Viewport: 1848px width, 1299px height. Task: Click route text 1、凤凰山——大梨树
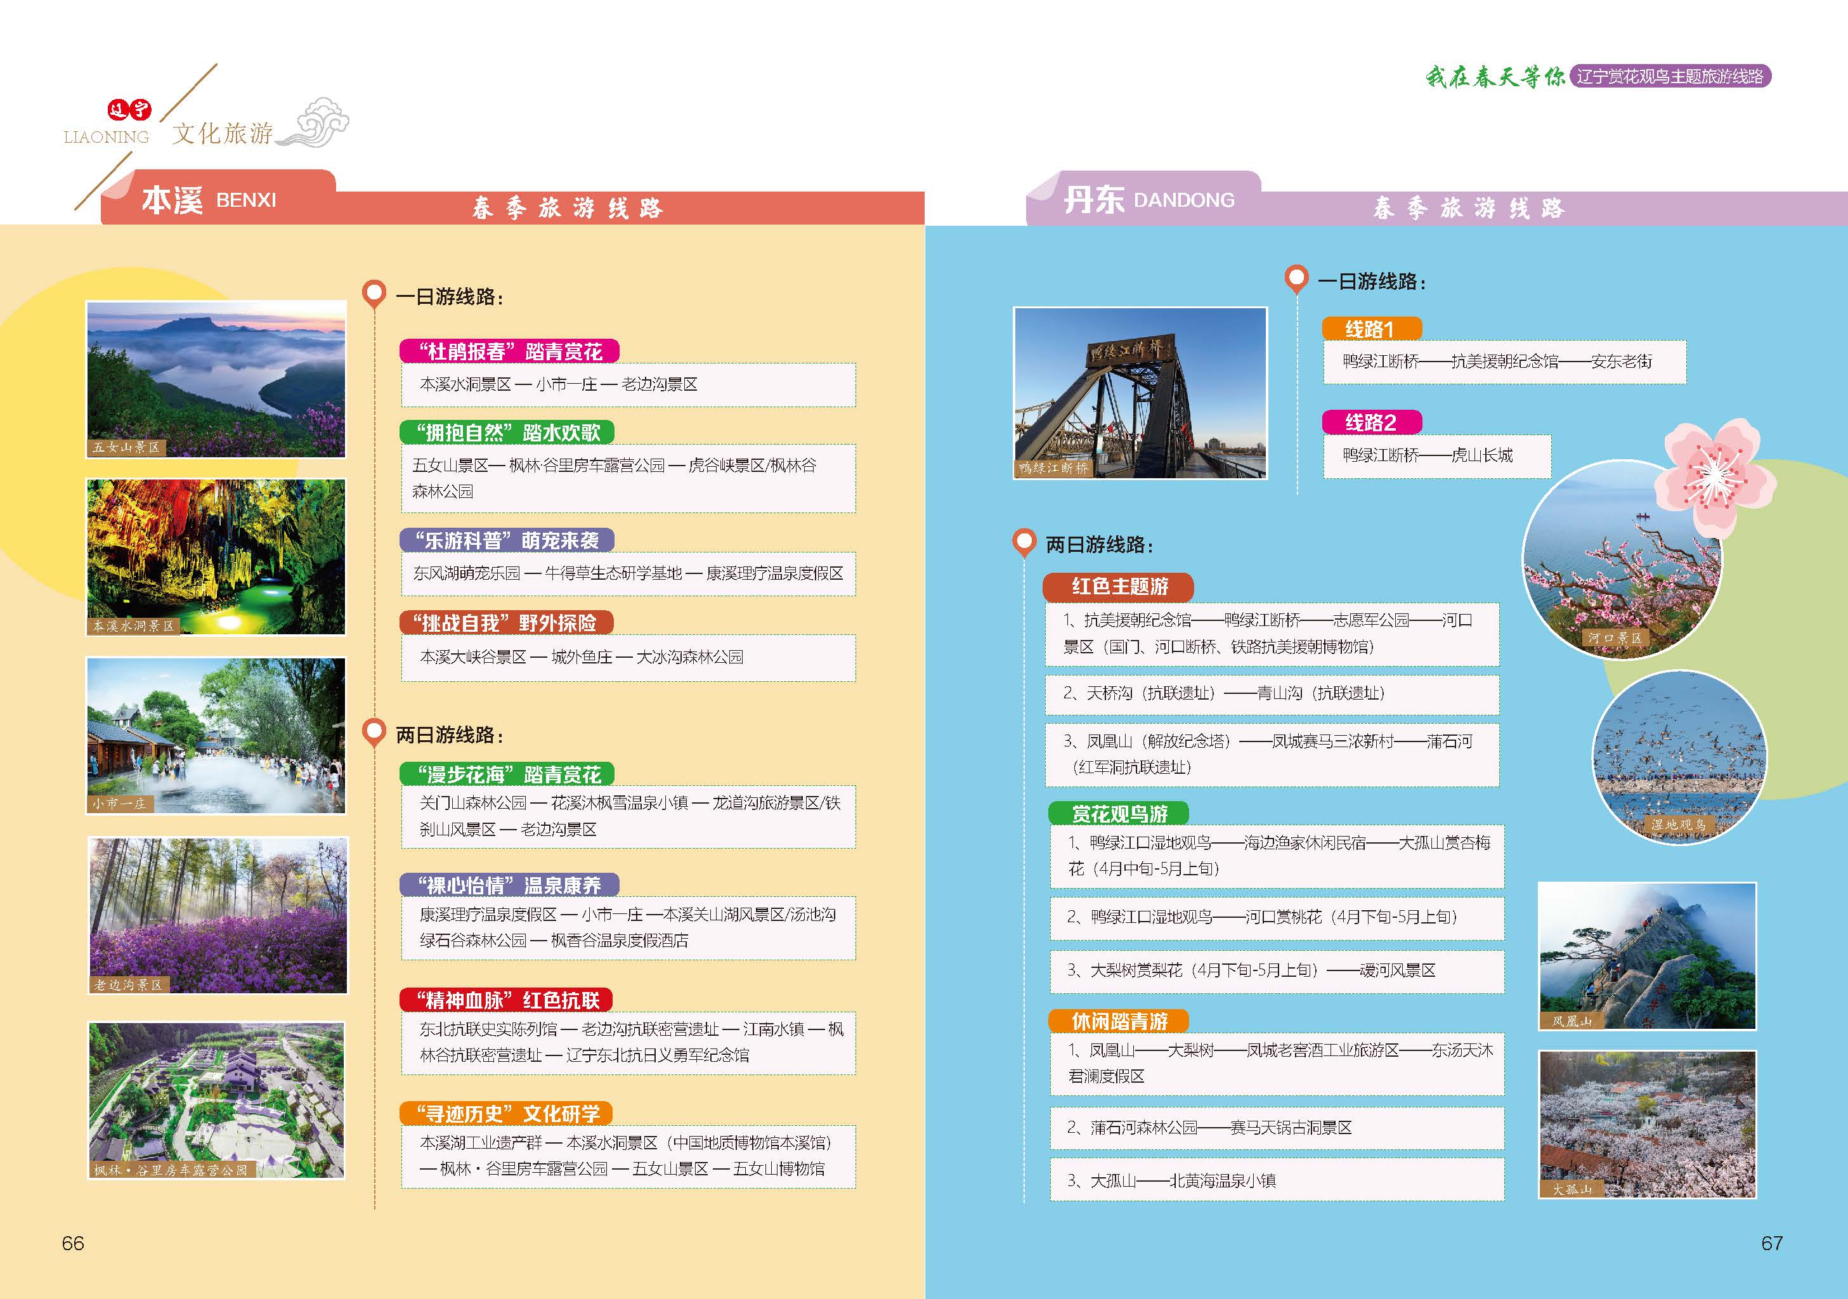(1280, 1063)
